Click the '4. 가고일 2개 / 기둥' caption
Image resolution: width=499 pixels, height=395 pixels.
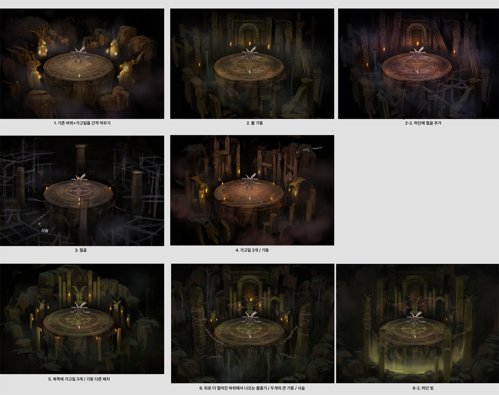tap(252, 250)
